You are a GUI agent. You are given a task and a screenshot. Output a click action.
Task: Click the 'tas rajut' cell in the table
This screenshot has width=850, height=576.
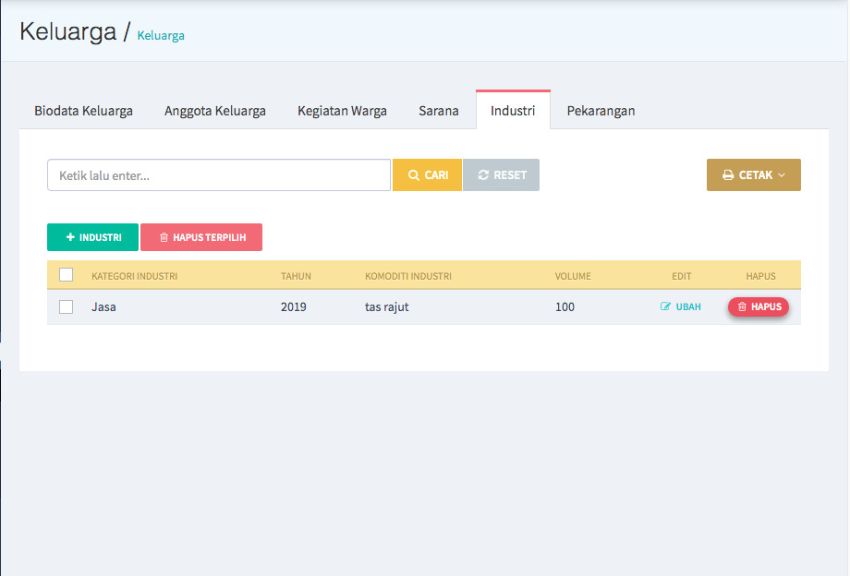click(x=386, y=307)
